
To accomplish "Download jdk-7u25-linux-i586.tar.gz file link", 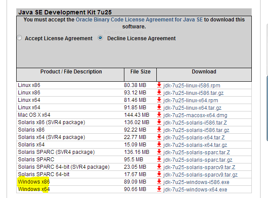I will (193, 93).
